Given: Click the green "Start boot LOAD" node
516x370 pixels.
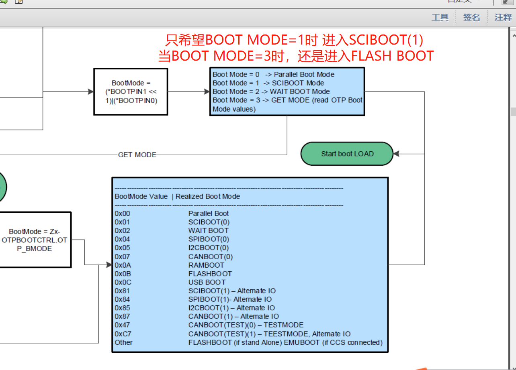Looking at the screenshot, I should coord(347,154).
